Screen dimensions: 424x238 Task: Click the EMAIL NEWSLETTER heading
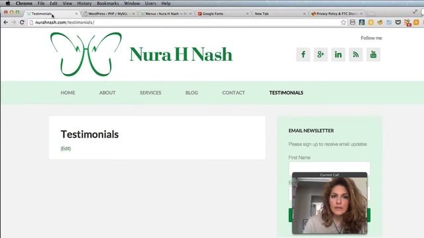coord(311,131)
